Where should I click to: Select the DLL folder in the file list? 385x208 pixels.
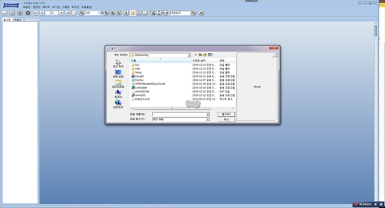[x=135, y=65]
